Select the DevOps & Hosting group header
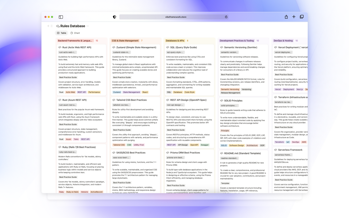The width and height of the screenshot is (349, 218). point(283,41)
